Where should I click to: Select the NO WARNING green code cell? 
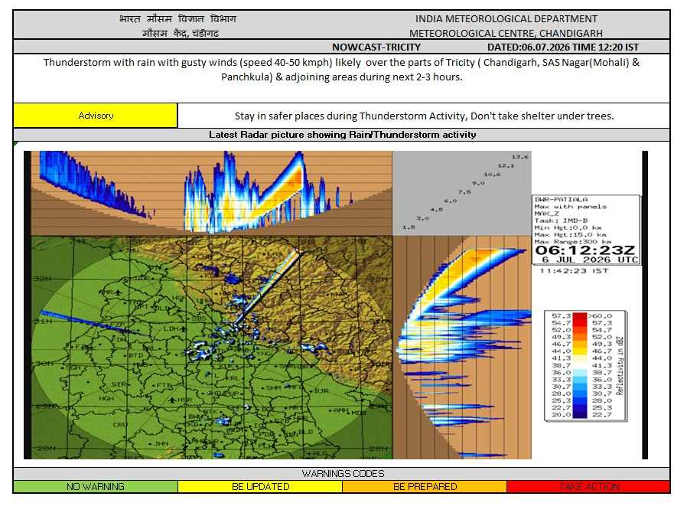pyautogui.click(x=96, y=486)
